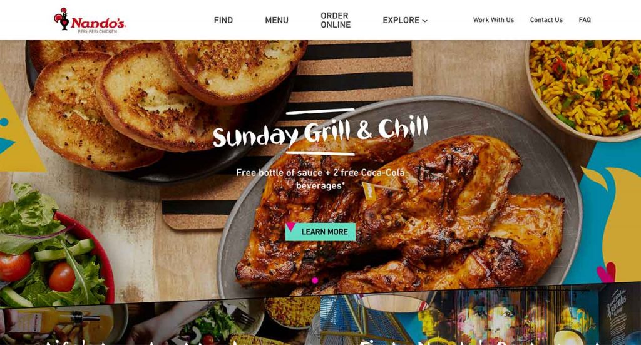This screenshot has width=641, height=345.
Task: Open the Work With Us link
Action: point(493,19)
